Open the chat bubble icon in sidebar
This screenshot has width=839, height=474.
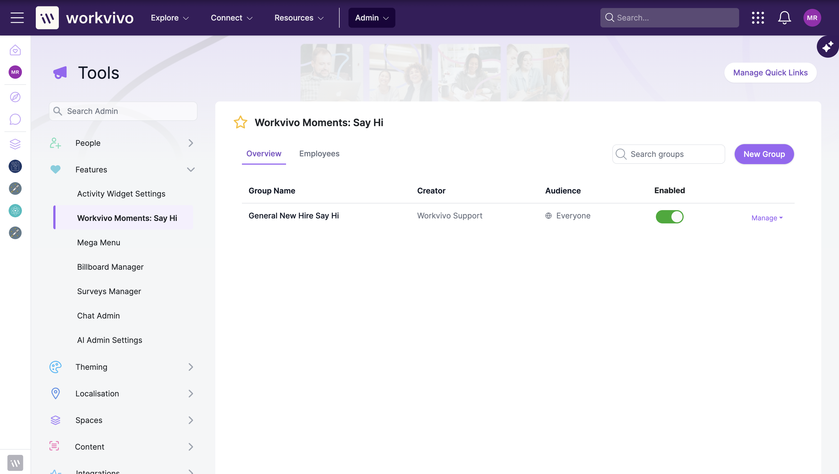(x=15, y=119)
